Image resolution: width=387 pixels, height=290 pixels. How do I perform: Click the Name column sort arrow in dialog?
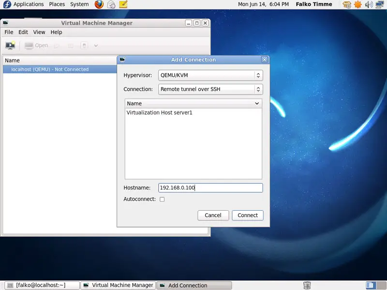[x=257, y=103]
